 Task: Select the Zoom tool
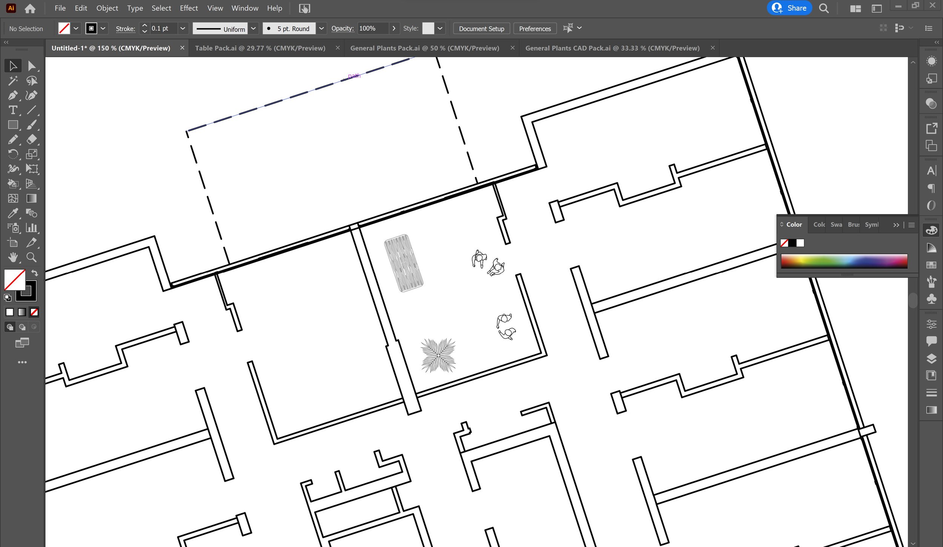pyautogui.click(x=32, y=257)
